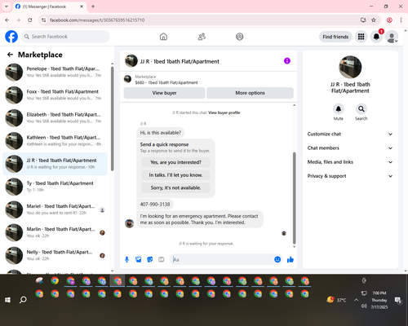This screenshot has width=408, height=326.
Task: Open the notifications bell in Facebook header
Action: 376,37
